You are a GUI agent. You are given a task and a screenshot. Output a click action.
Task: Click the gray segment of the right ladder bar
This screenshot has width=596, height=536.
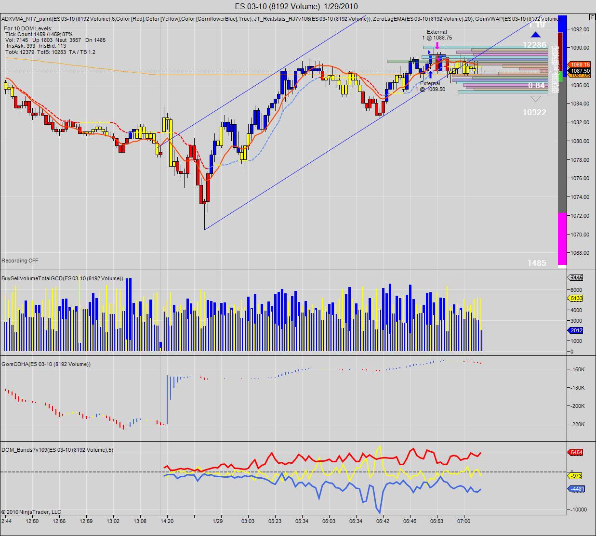pyautogui.click(x=562, y=146)
